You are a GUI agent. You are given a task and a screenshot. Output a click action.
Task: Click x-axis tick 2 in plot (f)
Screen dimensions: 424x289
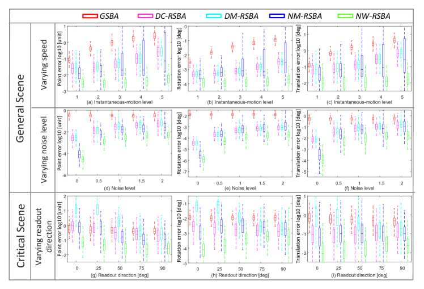click(x=402, y=183)
